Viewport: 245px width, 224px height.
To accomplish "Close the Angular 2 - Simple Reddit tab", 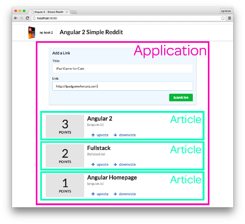I will pyautogui.click(x=67, y=12).
